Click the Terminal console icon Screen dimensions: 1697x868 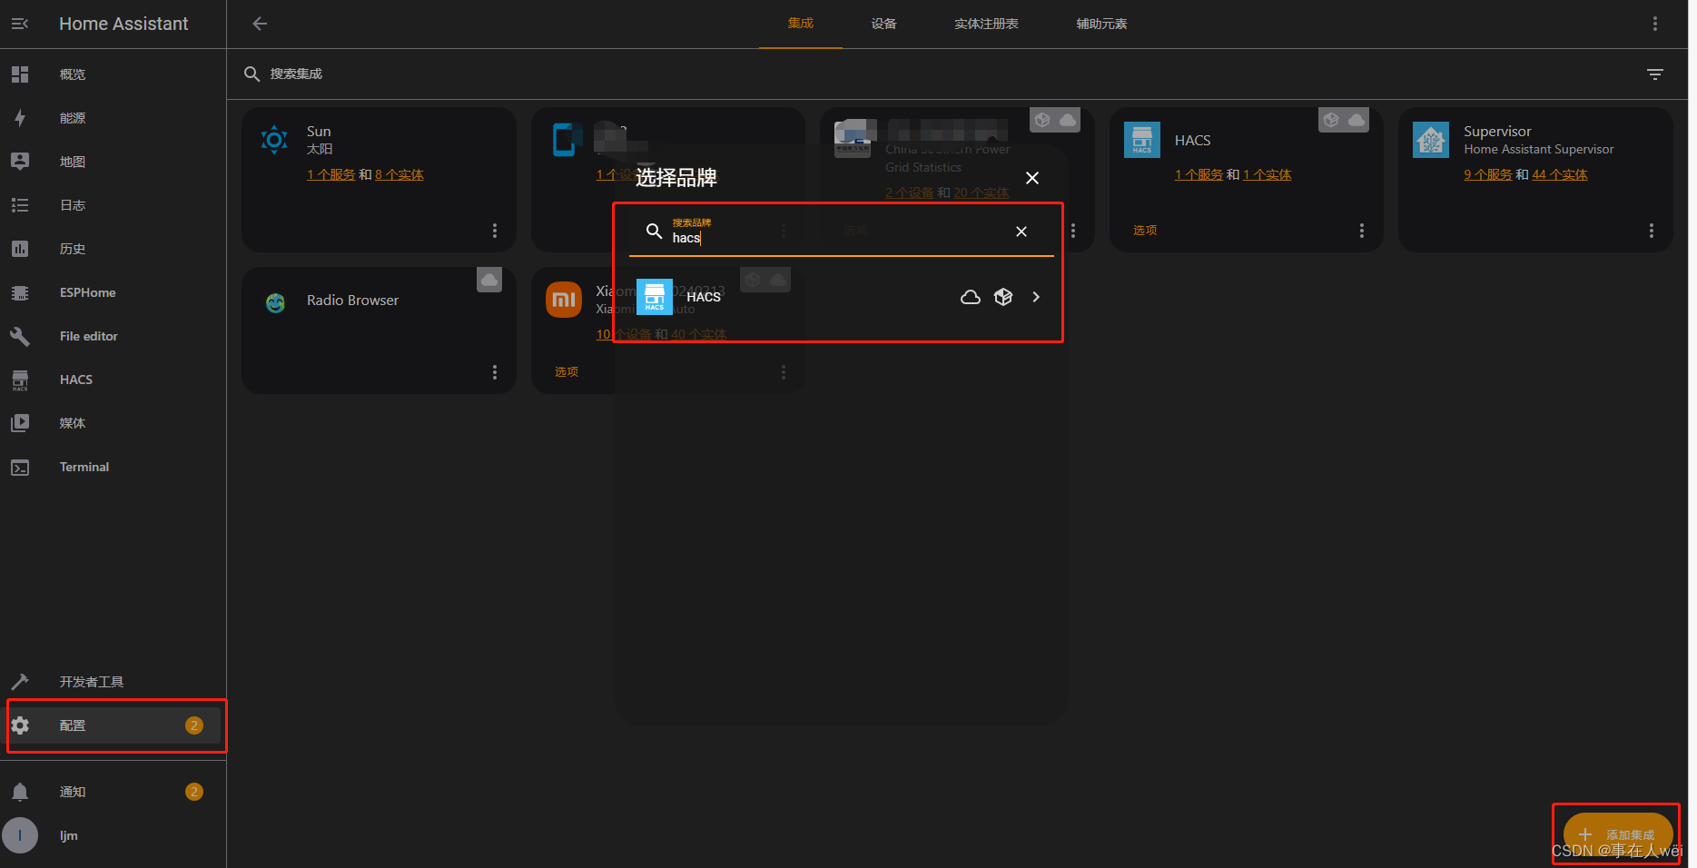20,467
